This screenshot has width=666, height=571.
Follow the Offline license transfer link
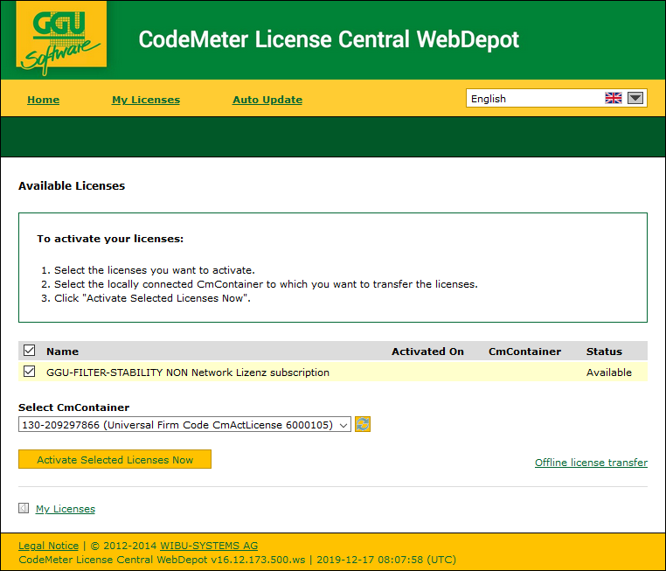coord(591,463)
